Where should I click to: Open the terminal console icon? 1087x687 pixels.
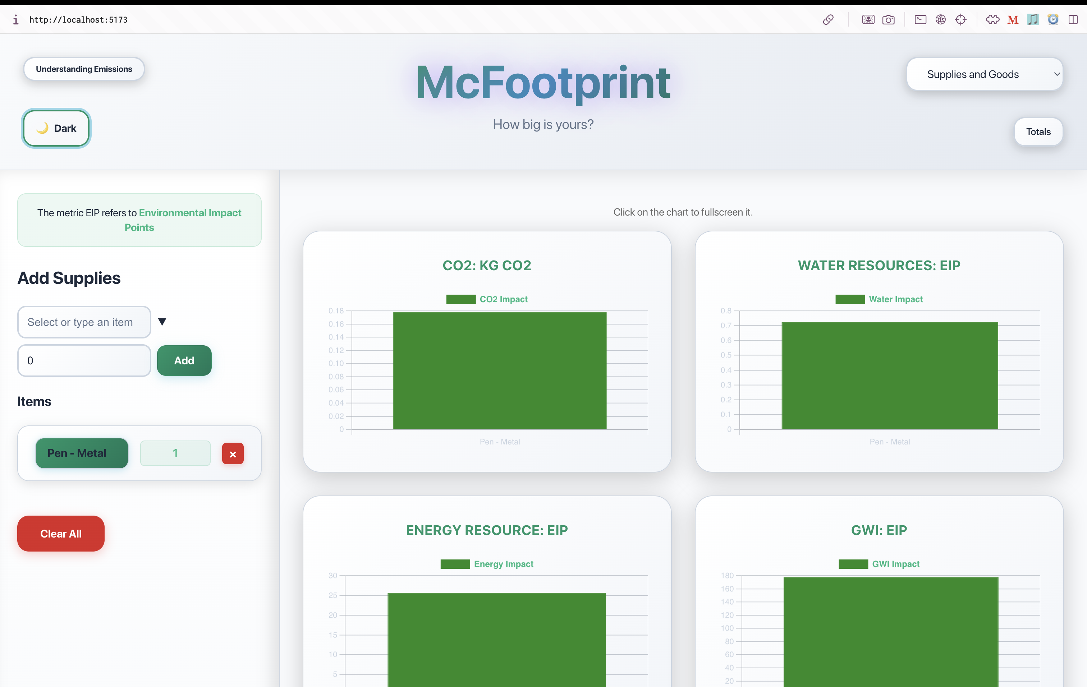920,19
